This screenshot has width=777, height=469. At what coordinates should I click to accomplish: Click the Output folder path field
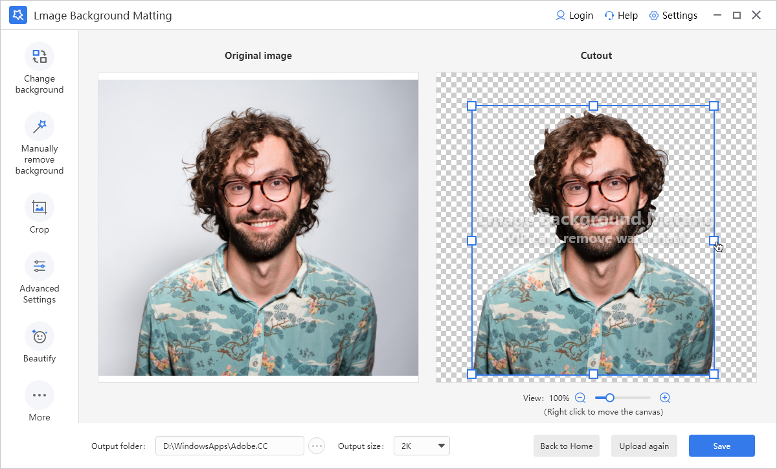[x=229, y=446]
